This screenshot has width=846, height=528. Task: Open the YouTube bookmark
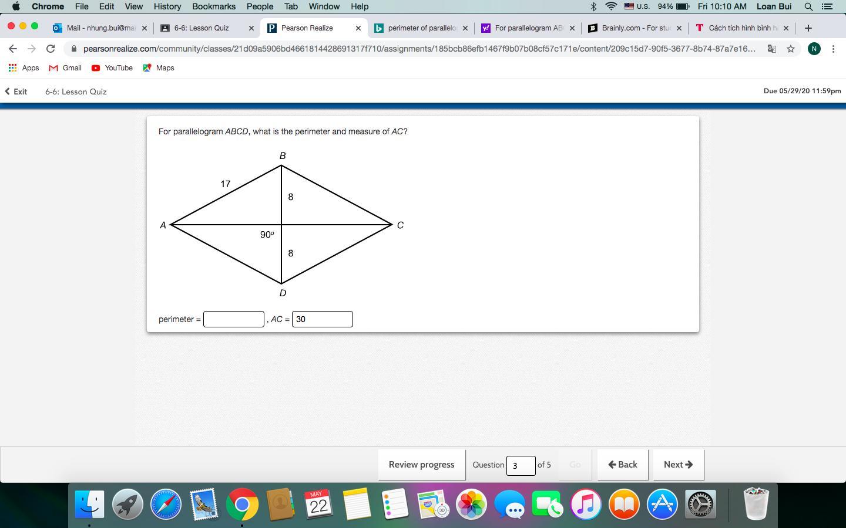pos(112,68)
